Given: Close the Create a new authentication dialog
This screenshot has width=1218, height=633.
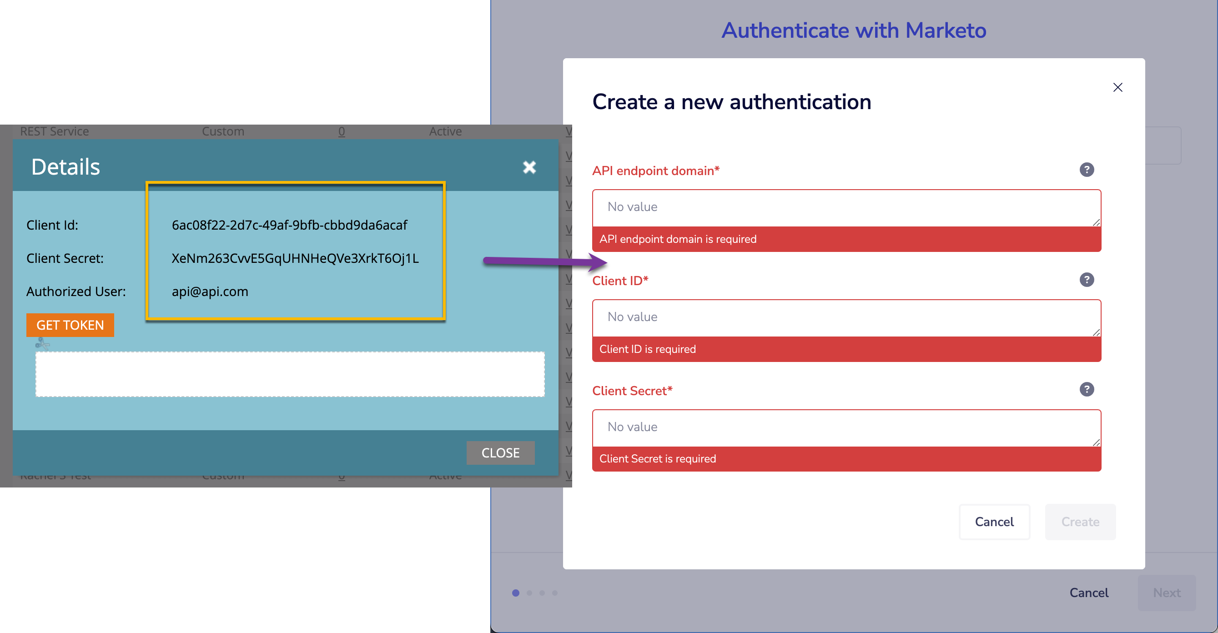Looking at the screenshot, I should [x=1118, y=87].
